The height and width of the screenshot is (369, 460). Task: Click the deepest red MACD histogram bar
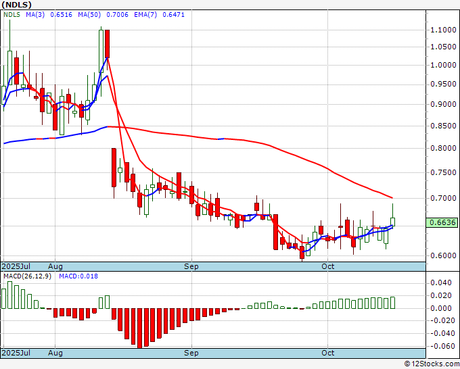point(140,328)
